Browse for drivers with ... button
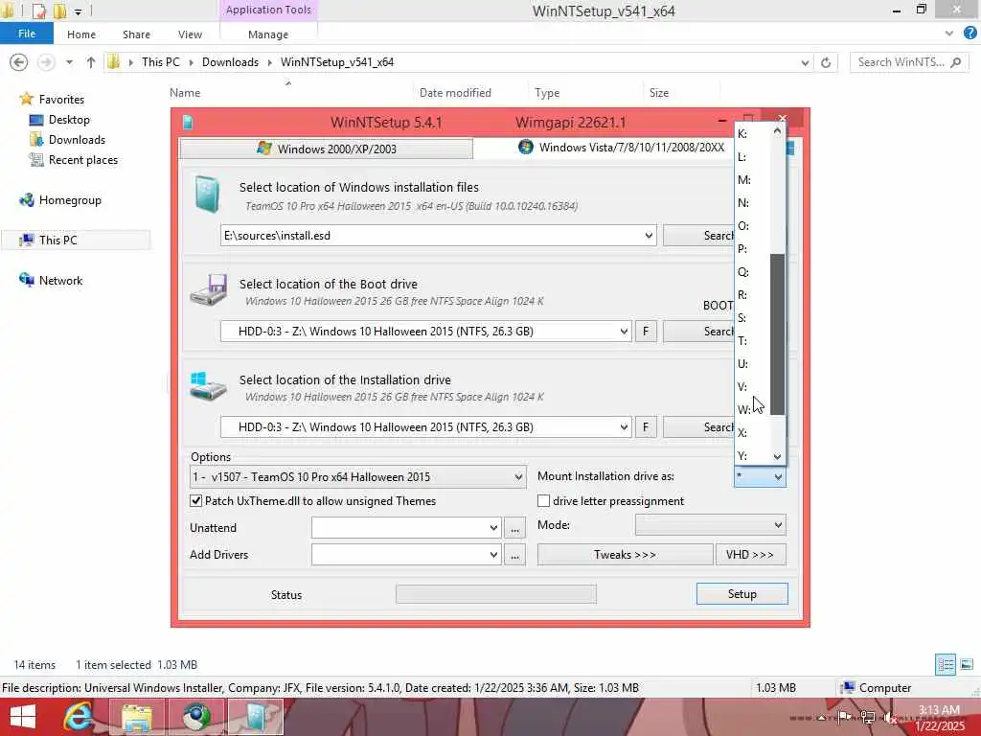The width and height of the screenshot is (981, 736). coord(514,555)
